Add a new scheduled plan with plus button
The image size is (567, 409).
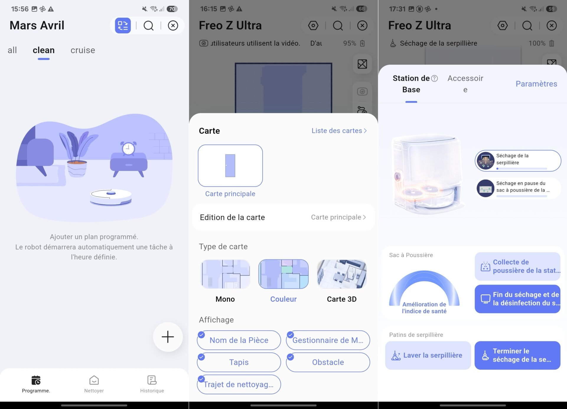(x=168, y=337)
